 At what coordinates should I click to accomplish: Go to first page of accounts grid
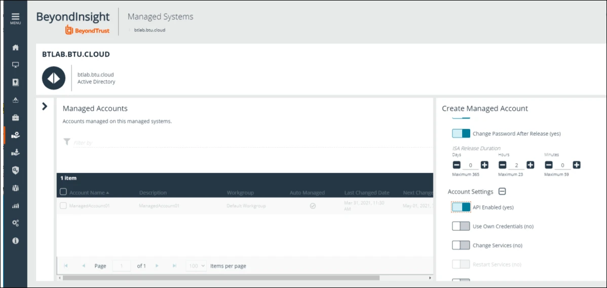[66, 266]
